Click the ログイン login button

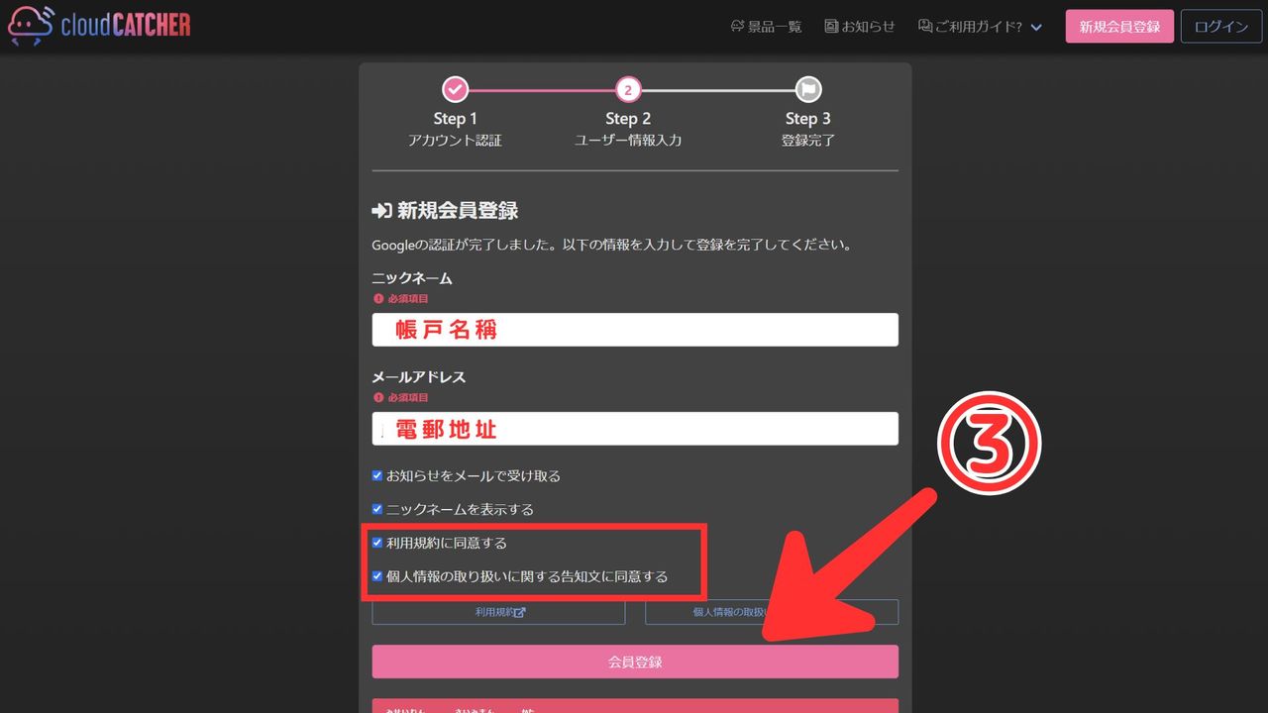coord(1220,27)
